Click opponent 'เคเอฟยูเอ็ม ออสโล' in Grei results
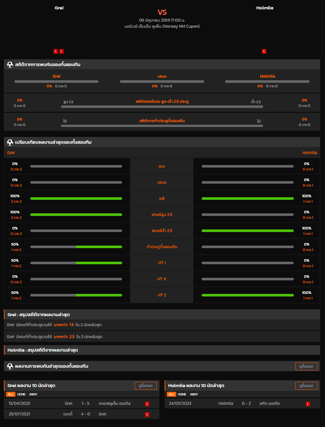The height and width of the screenshot is (427, 325). click(x=114, y=403)
